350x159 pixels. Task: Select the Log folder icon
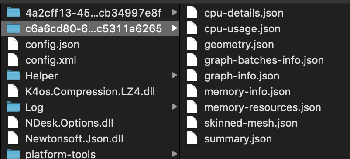click(13, 107)
